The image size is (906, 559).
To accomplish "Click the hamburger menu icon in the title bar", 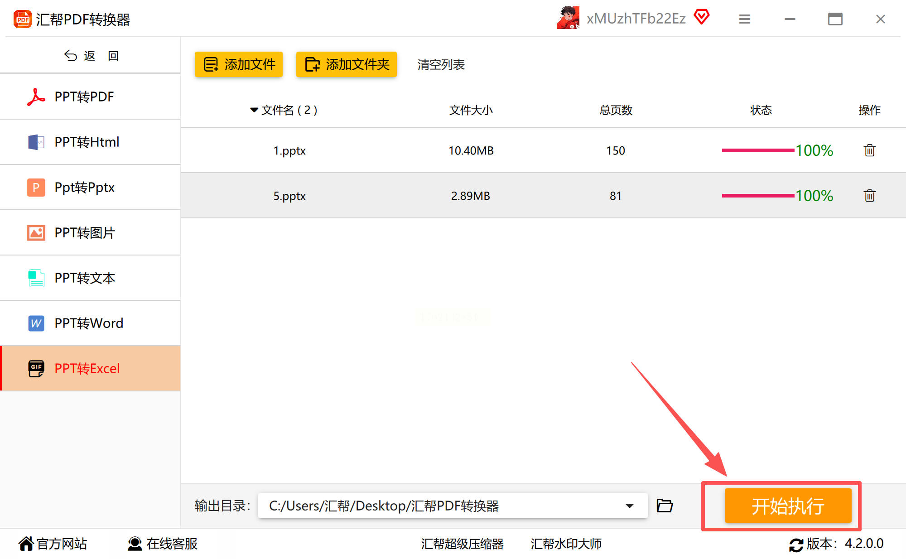I will tap(745, 19).
